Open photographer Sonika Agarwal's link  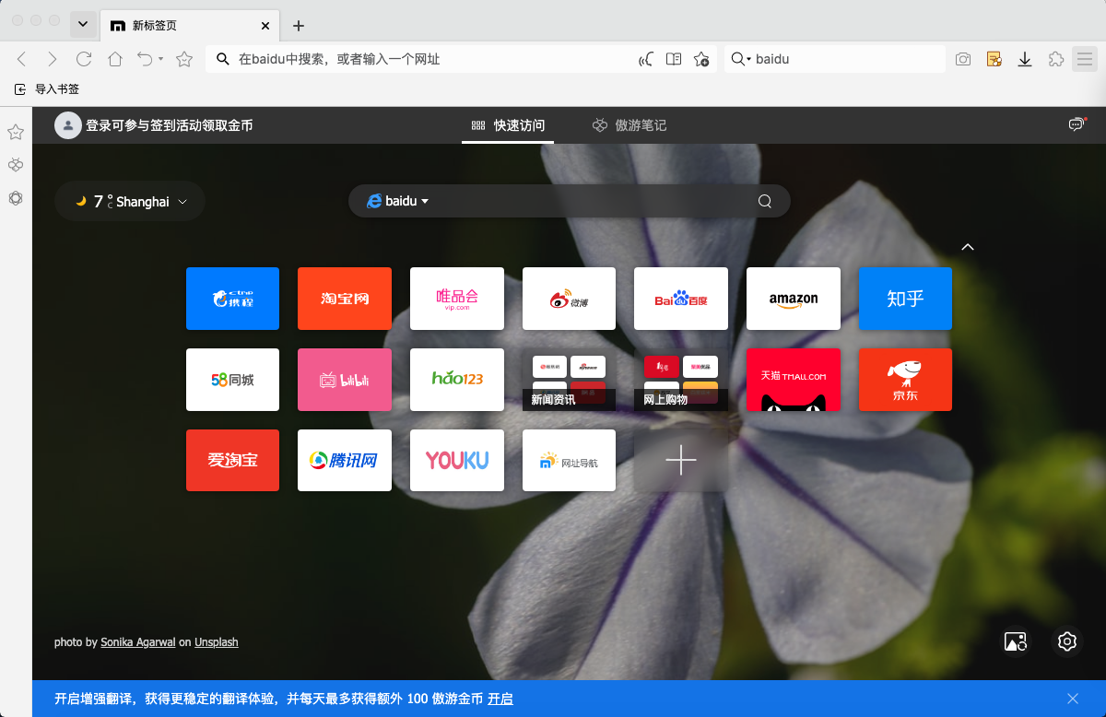pyautogui.click(x=137, y=641)
